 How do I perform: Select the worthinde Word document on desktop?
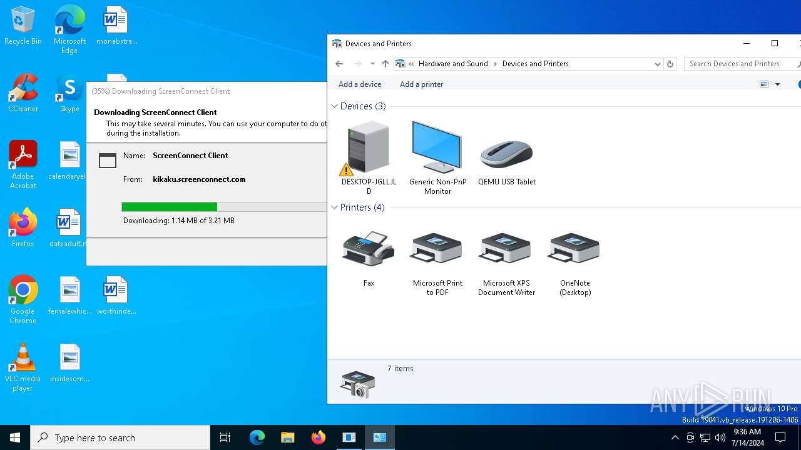pyautogui.click(x=116, y=296)
